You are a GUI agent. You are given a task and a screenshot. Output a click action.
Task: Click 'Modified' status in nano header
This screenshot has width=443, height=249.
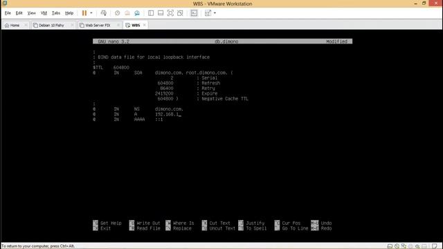[x=337, y=41]
